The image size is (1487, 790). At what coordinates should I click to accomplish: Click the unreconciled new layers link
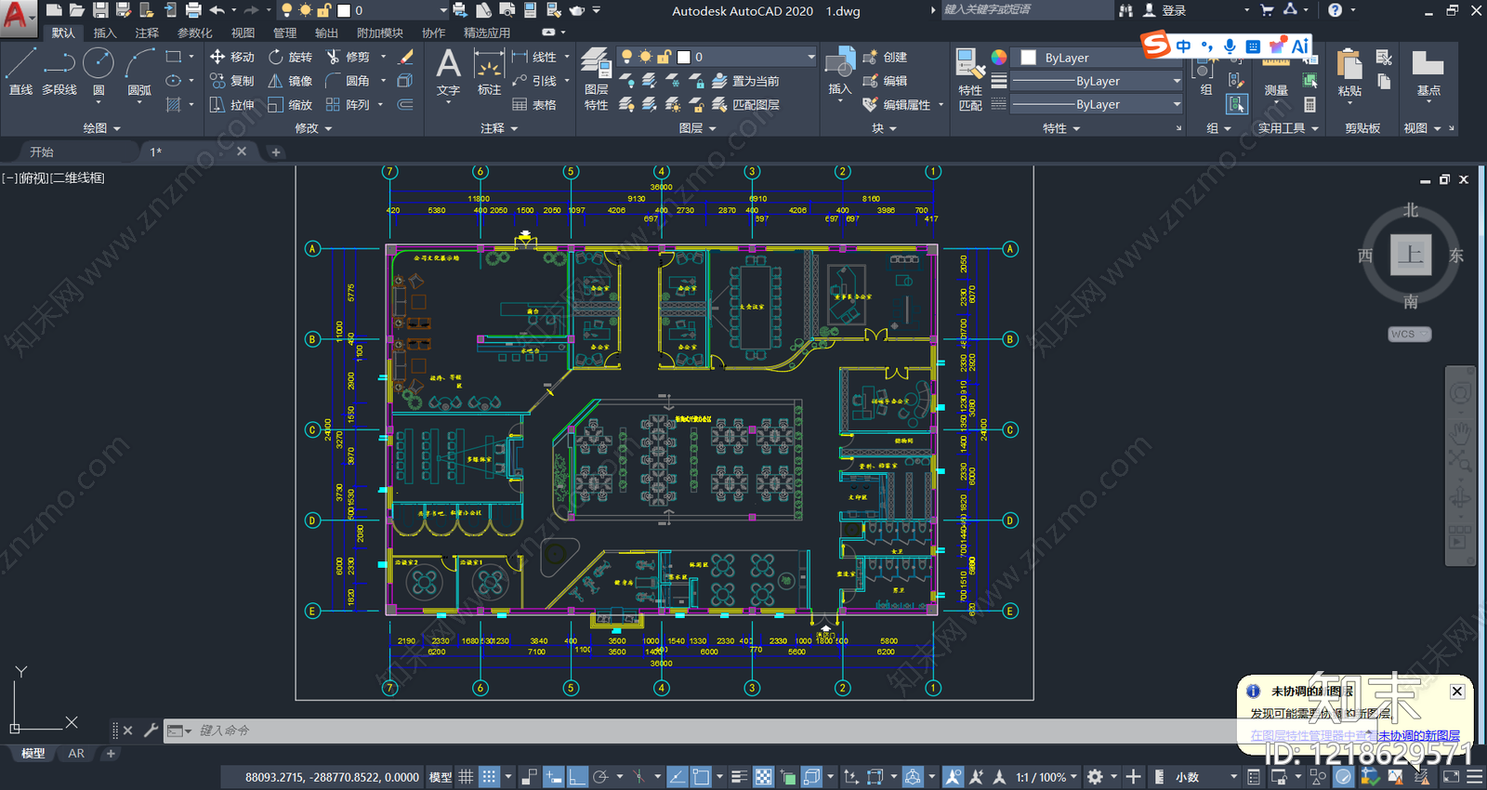(x=1419, y=735)
